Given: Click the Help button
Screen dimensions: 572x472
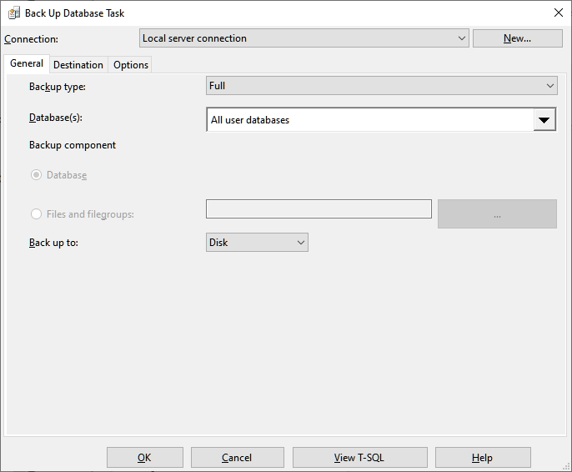Looking at the screenshot, I should point(483,458).
